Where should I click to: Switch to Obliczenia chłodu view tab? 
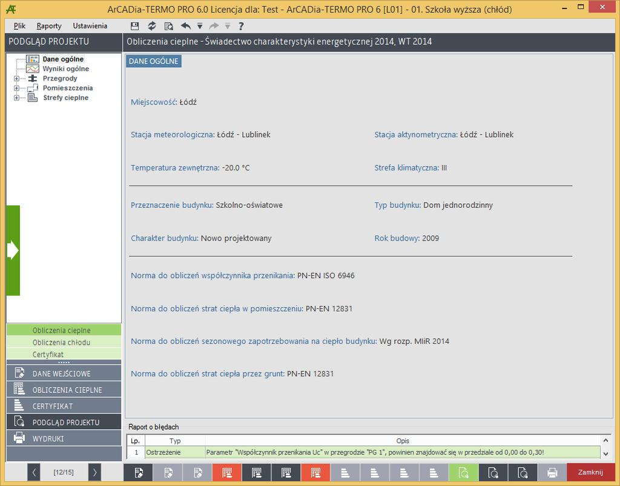click(64, 342)
